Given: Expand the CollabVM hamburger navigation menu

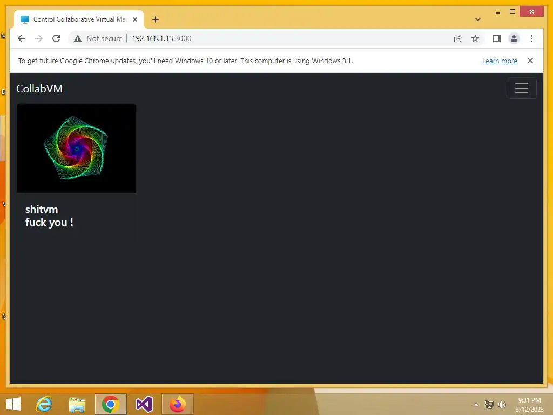Looking at the screenshot, I should pyautogui.click(x=521, y=88).
